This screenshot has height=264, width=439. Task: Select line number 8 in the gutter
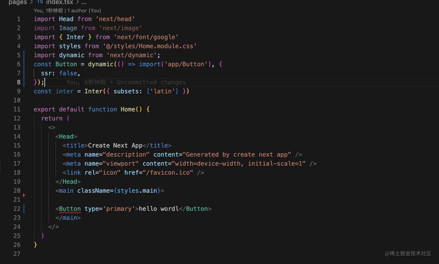pos(19,82)
